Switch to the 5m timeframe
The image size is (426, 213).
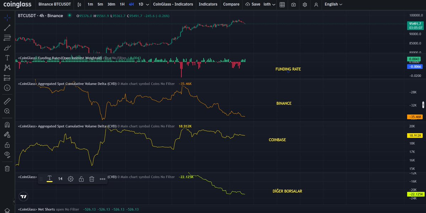(x=100, y=5)
